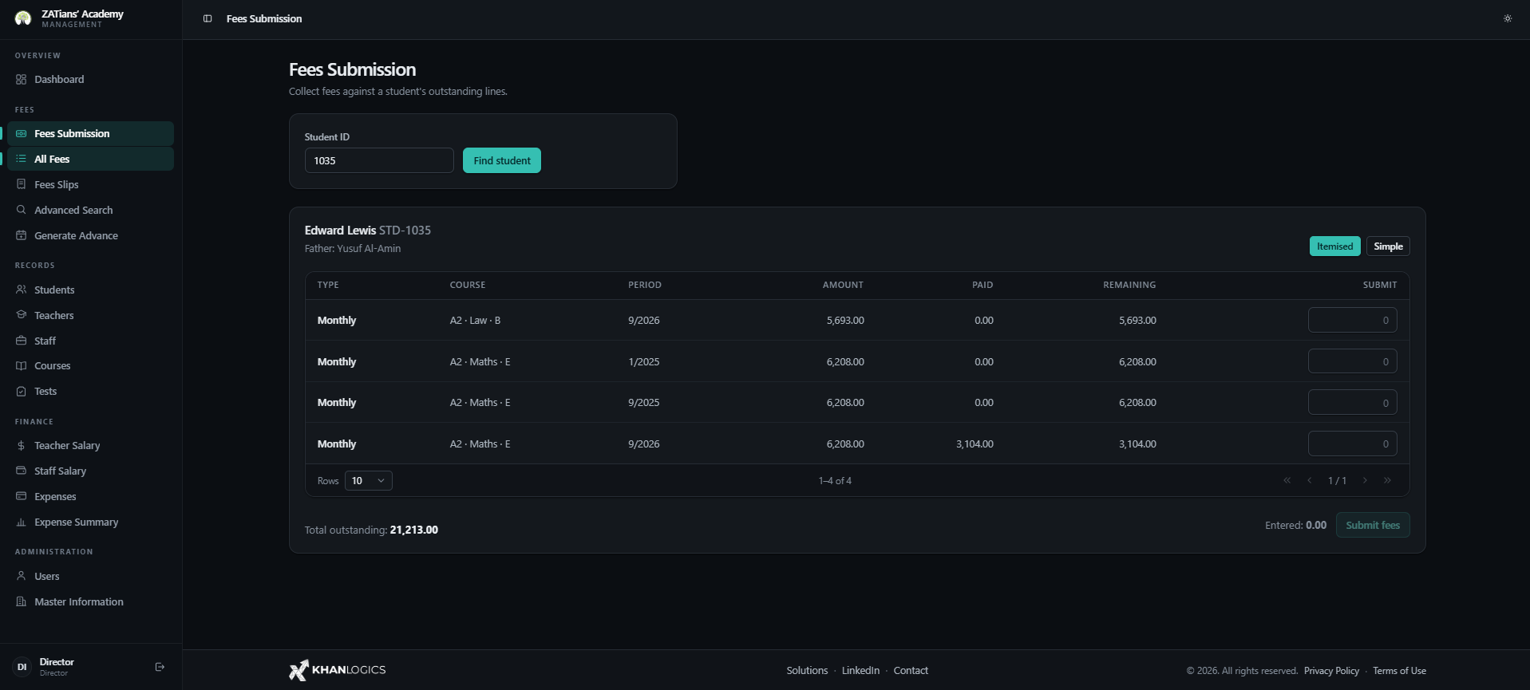Viewport: 1530px width, 690px height.
Task: Open Fees Submission in the sidebar
Action: point(90,133)
